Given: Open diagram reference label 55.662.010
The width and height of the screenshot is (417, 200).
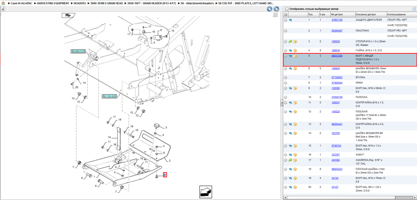Looking at the screenshot, I should point(78,51).
